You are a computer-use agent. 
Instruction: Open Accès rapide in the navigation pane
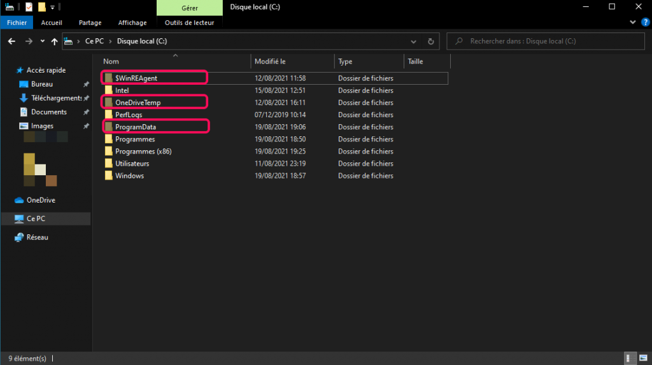(46, 70)
